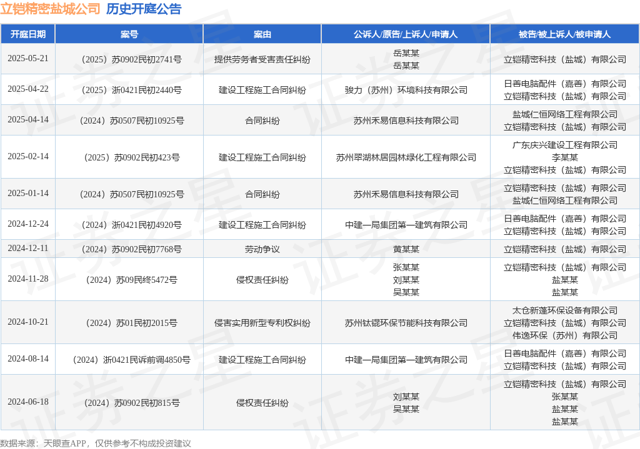This screenshot has width=640, height=449.
Task: Click defendant 伟逸环保(苏州)有限公司
Action: click(x=565, y=335)
